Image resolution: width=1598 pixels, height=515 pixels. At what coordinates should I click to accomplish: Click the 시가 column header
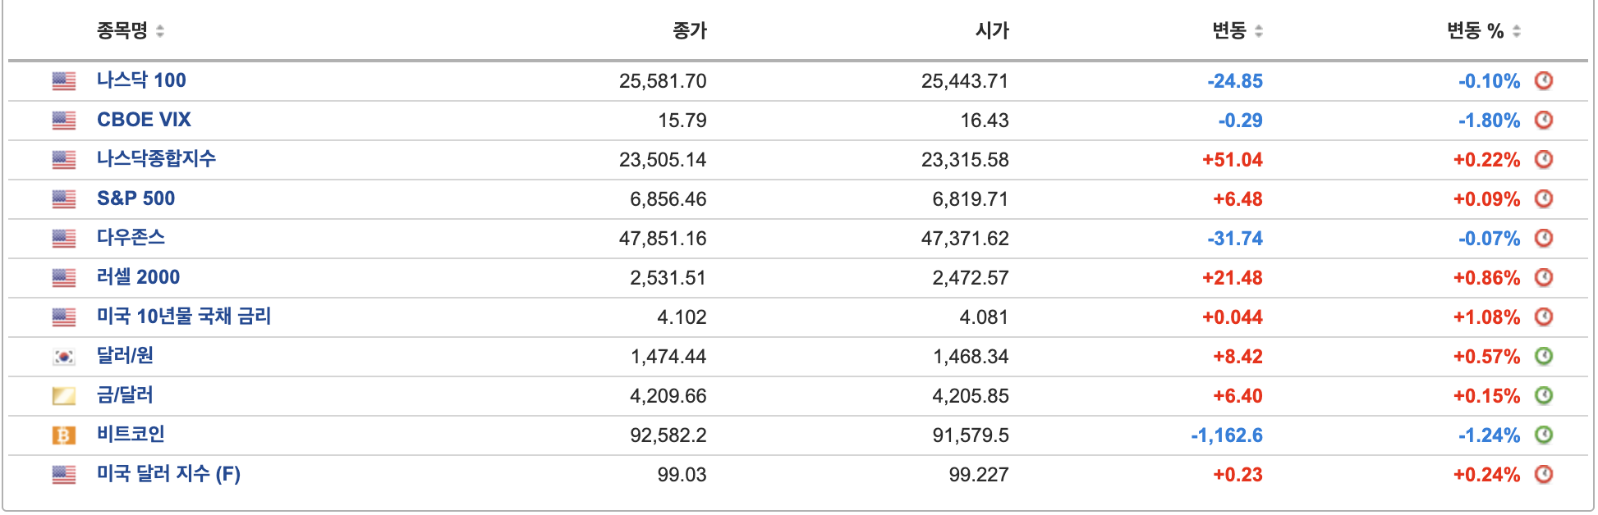[992, 31]
